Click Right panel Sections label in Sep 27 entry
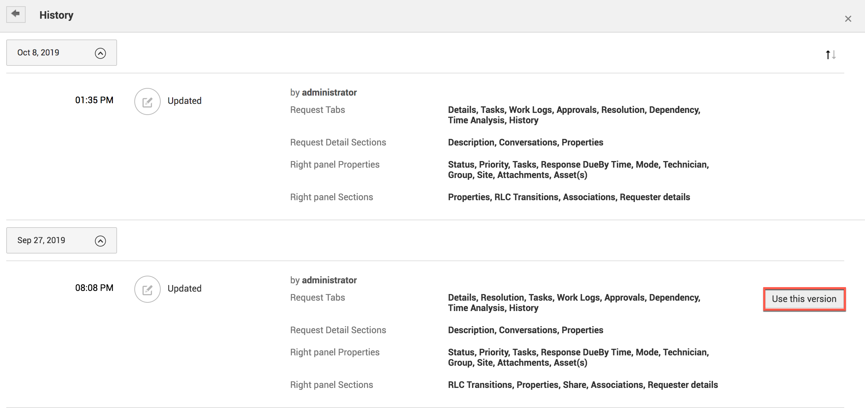Viewport: 865px width, 408px height. (331, 385)
